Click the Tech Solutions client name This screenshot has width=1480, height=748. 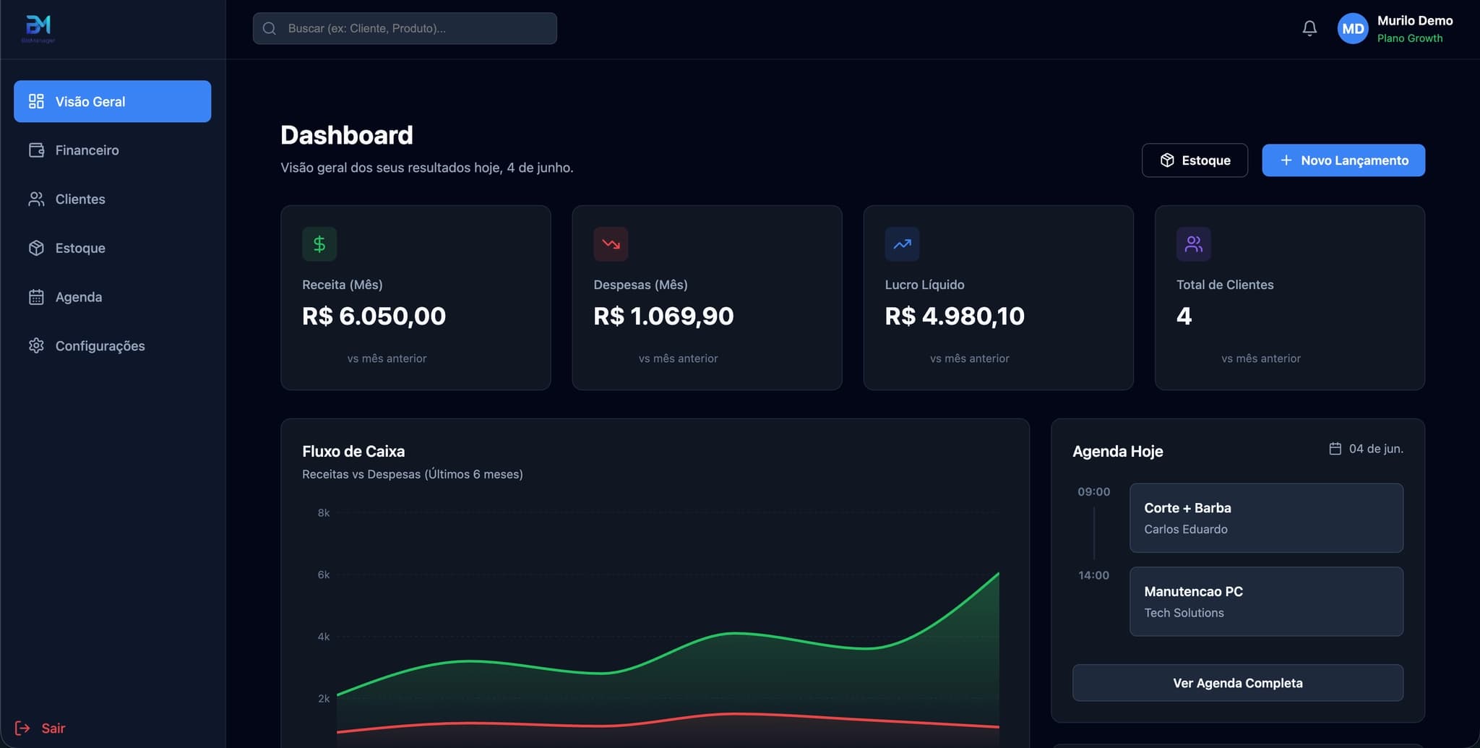click(x=1184, y=613)
